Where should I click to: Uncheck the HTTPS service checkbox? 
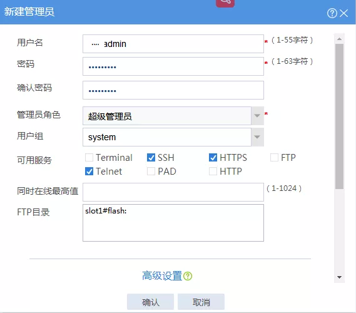coord(213,157)
